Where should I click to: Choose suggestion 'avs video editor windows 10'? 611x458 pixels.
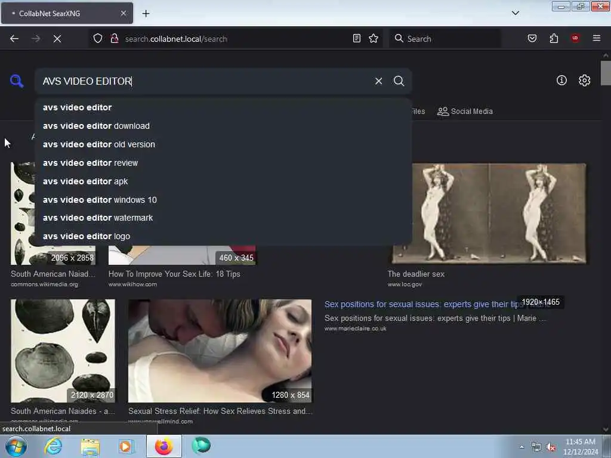(223, 200)
